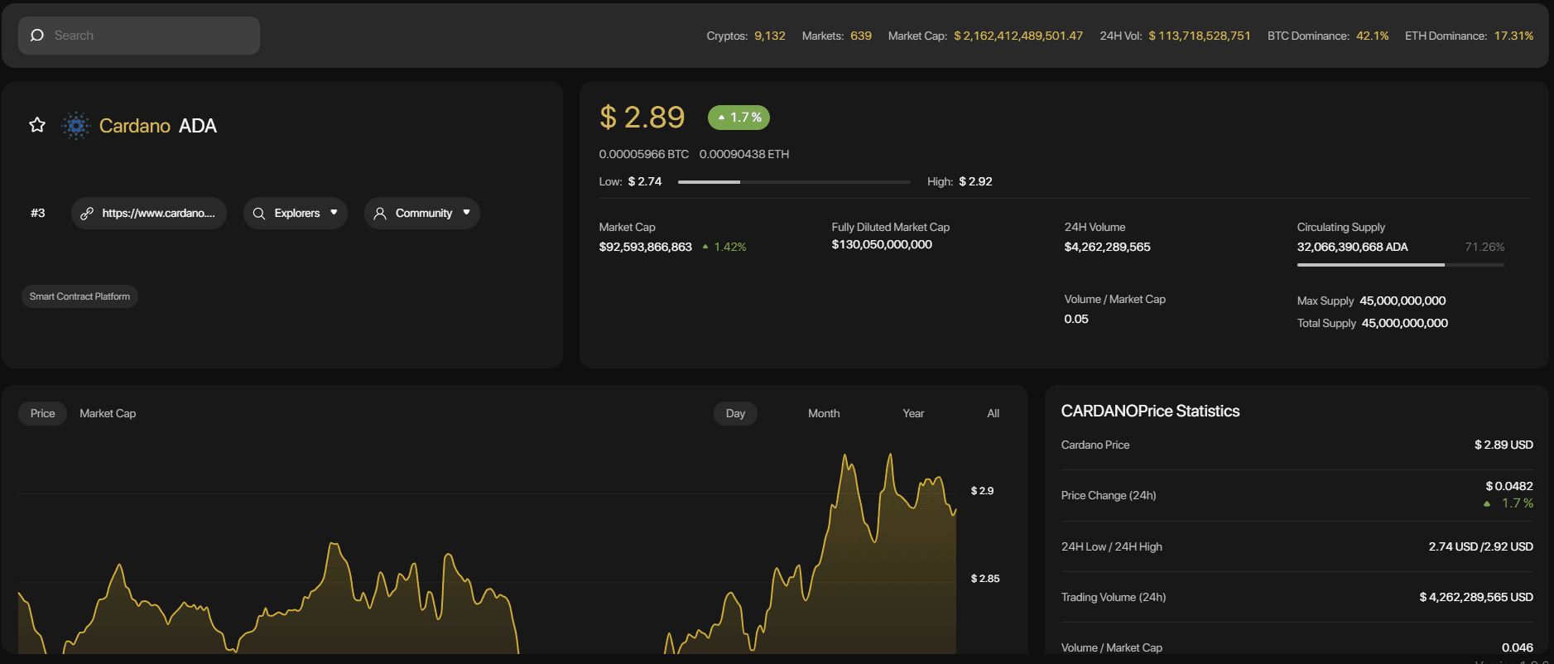Click the Community person icon
Image resolution: width=1554 pixels, height=664 pixels.
tap(380, 214)
